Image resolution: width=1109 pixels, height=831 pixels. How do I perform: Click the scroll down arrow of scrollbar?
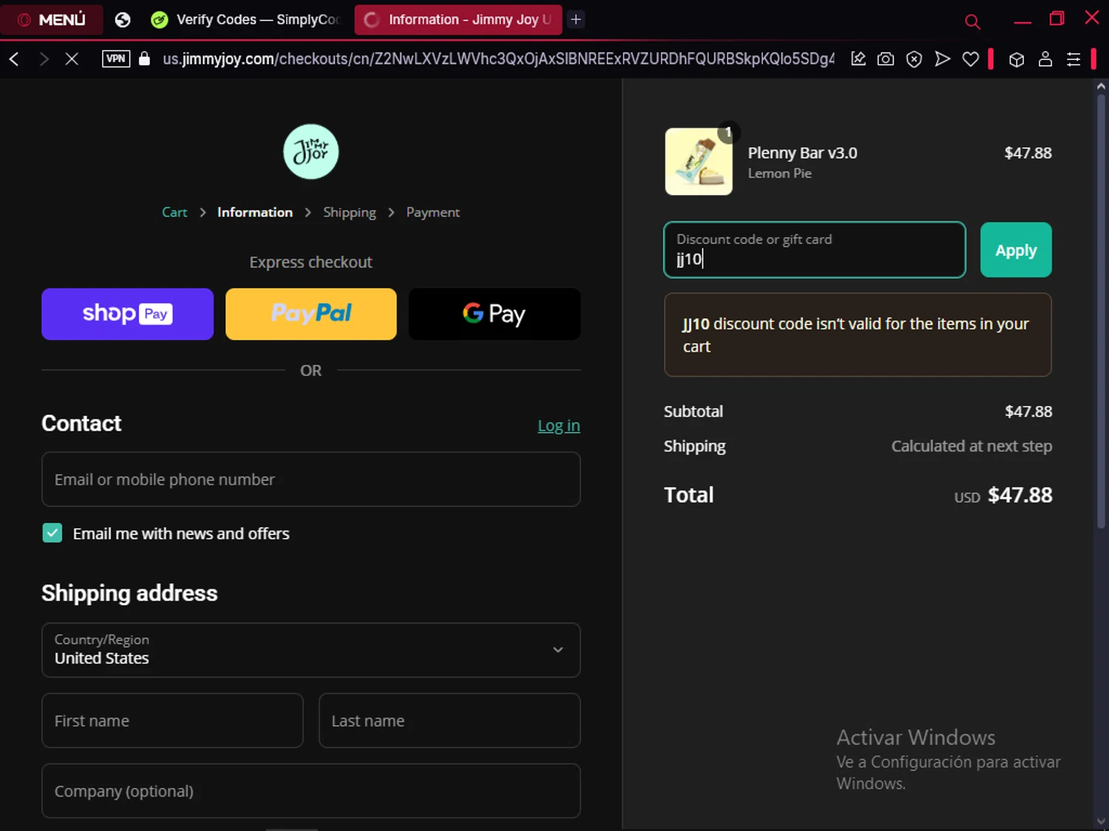pyautogui.click(x=1101, y=821)
